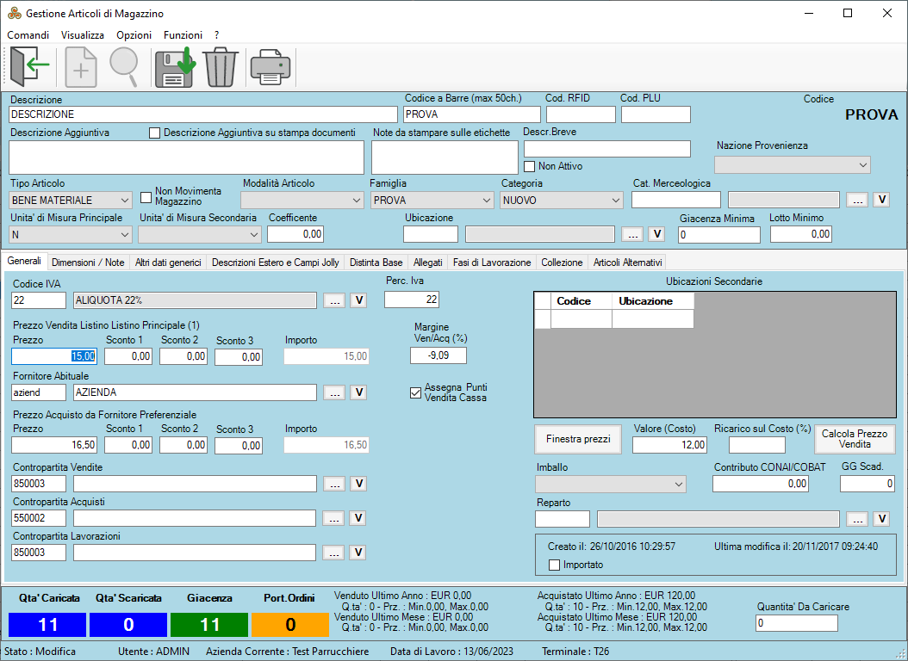Viewport: 908px width, 661px height.
Task: Tick the Importato checkbox
Action: pyautogui.click(x=554, y=565)
